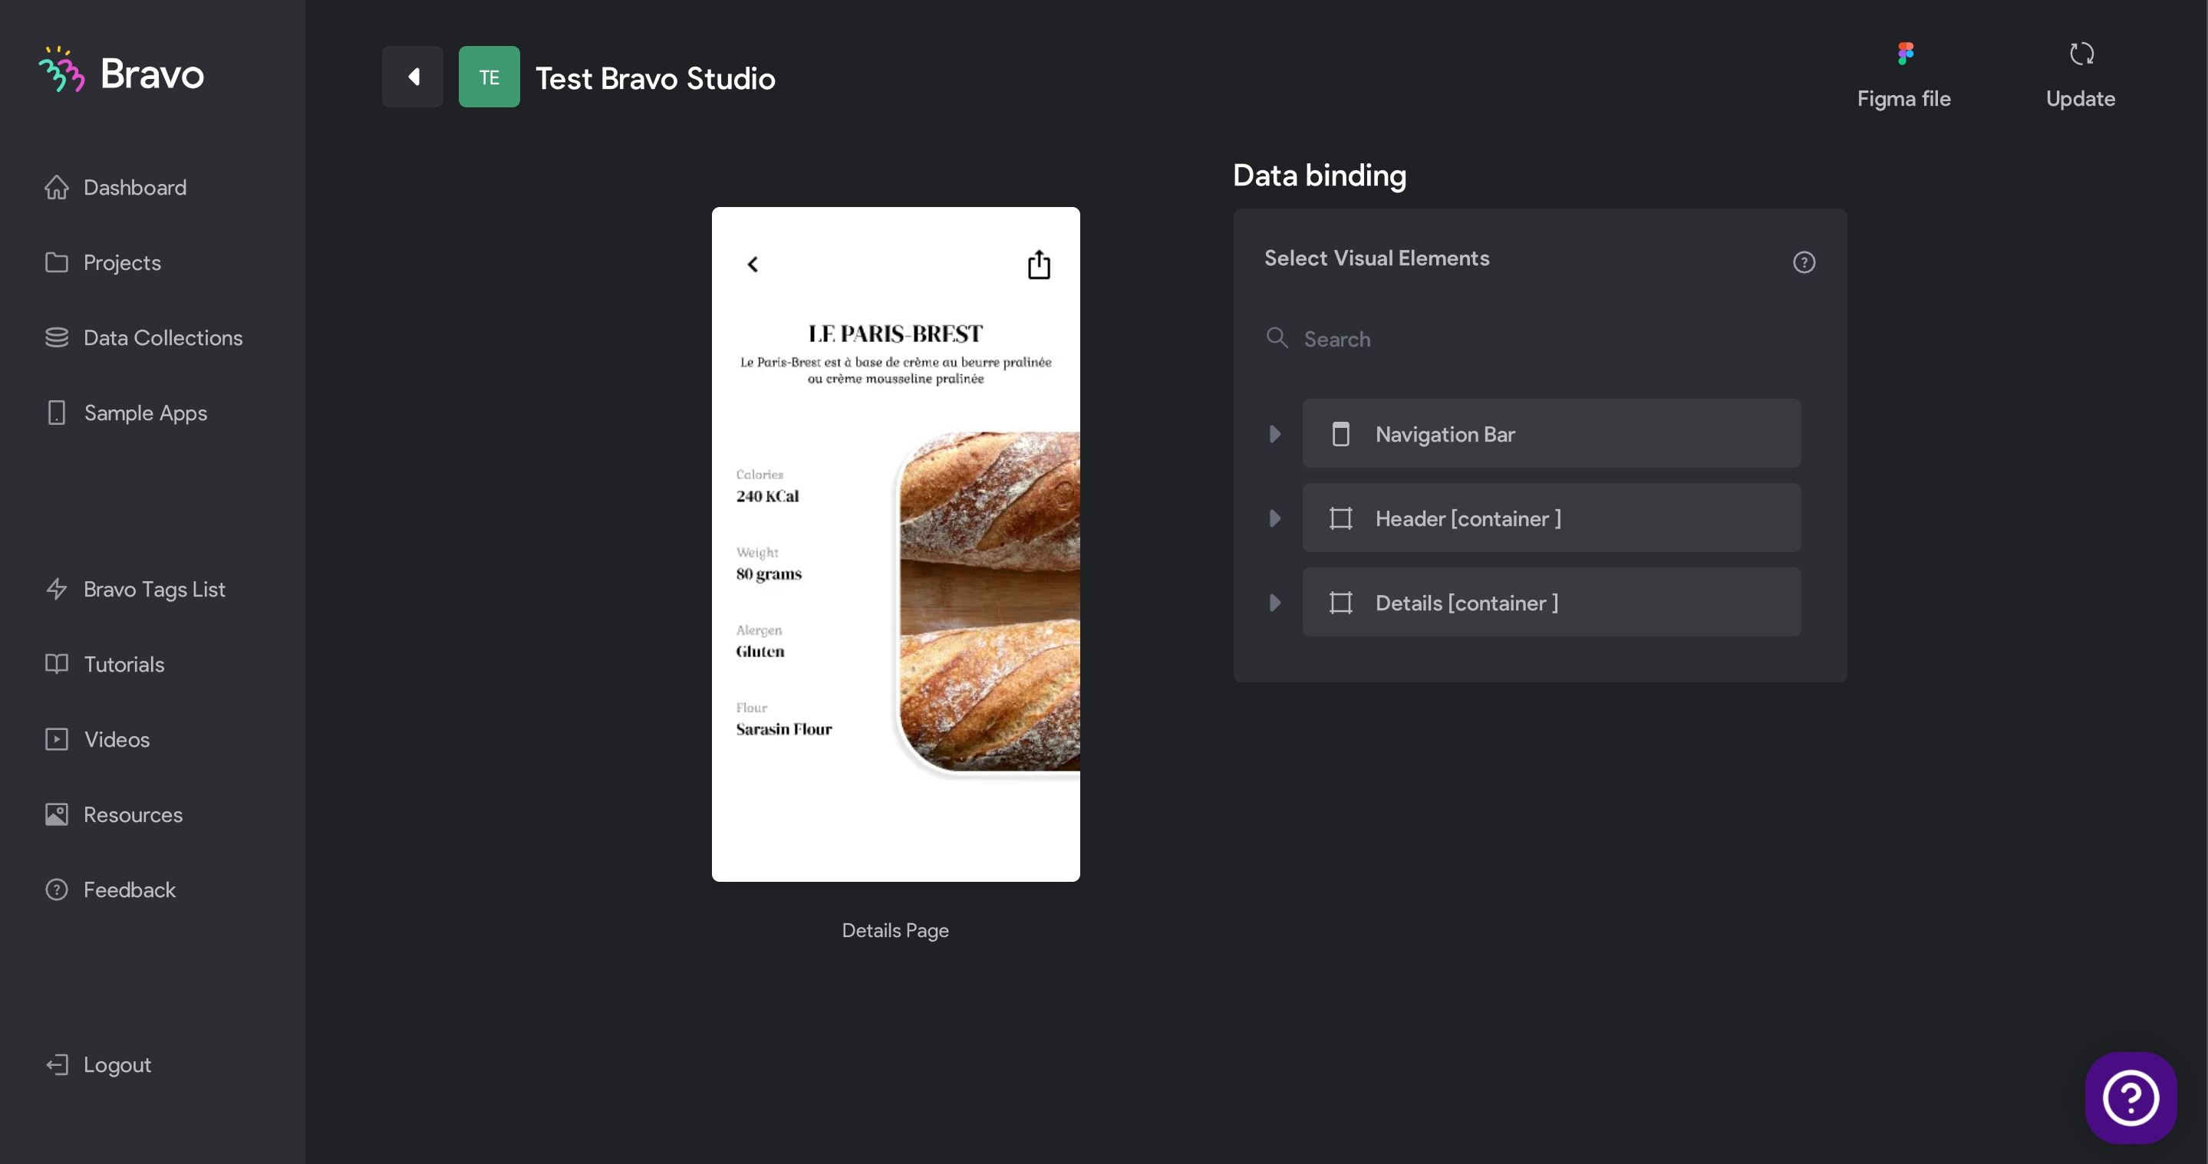Open the purple help chat button

coord(2131,1098)
